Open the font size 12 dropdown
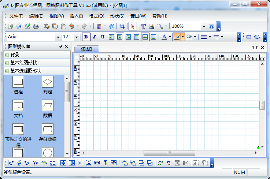 pos(76,37)
